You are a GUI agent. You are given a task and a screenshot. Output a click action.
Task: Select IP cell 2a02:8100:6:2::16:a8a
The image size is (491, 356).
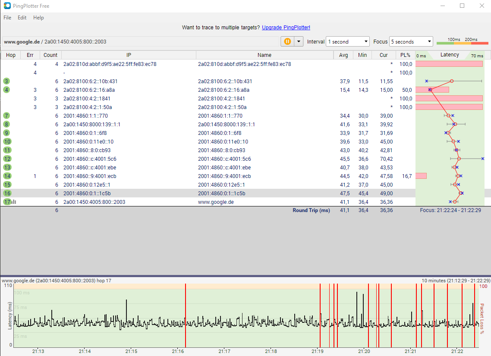pos(89,90)
